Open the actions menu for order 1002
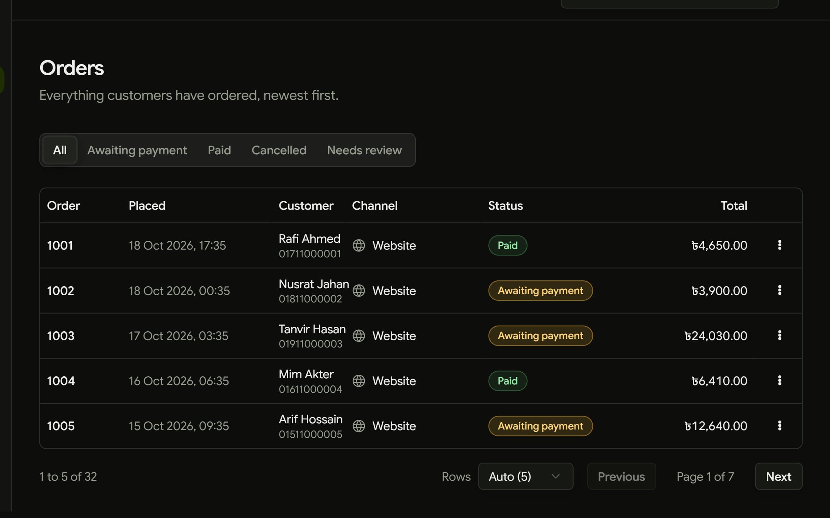 pos(779,290)
